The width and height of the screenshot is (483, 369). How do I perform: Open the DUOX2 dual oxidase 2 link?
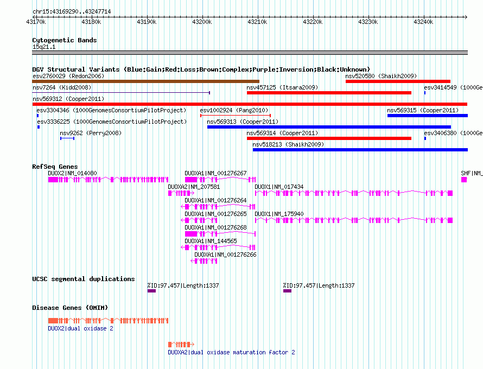tap(80, 328)
